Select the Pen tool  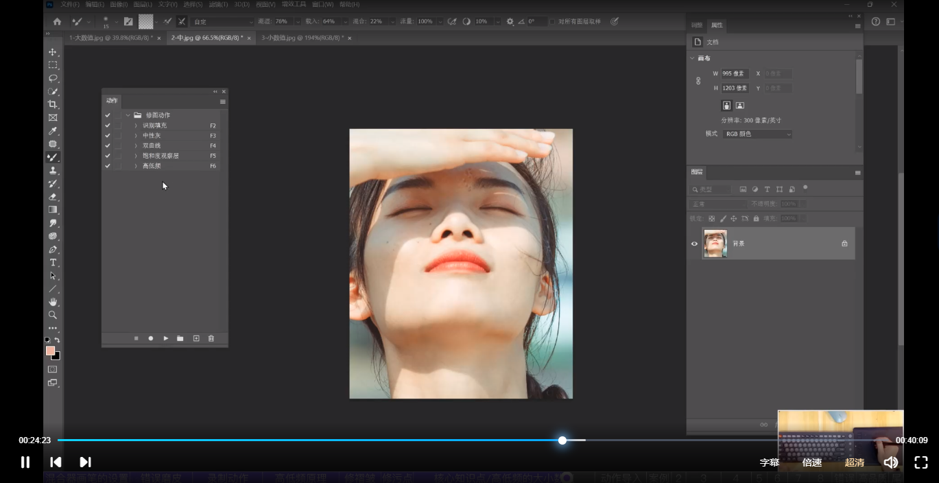click(52, 250)
